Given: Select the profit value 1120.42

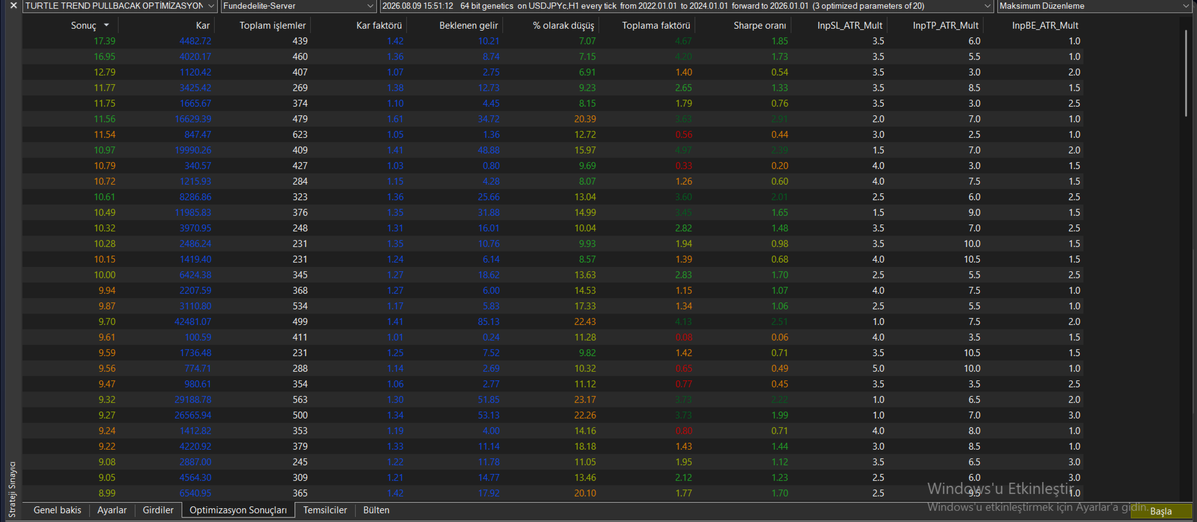Looking at the screenshot, I should (x=195, y=72).
